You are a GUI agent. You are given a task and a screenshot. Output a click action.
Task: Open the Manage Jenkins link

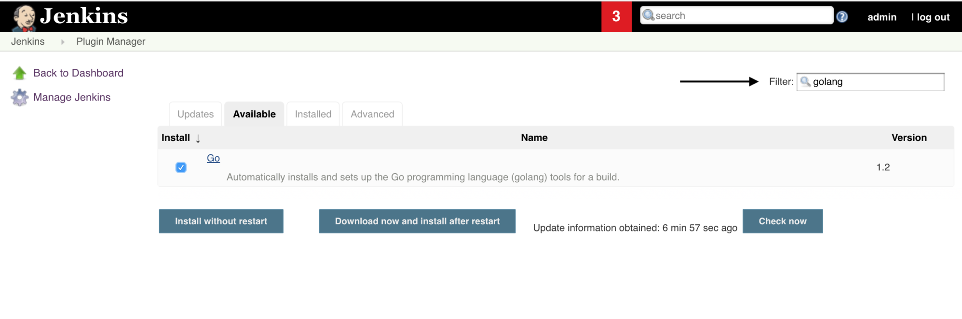coord(72,97)
